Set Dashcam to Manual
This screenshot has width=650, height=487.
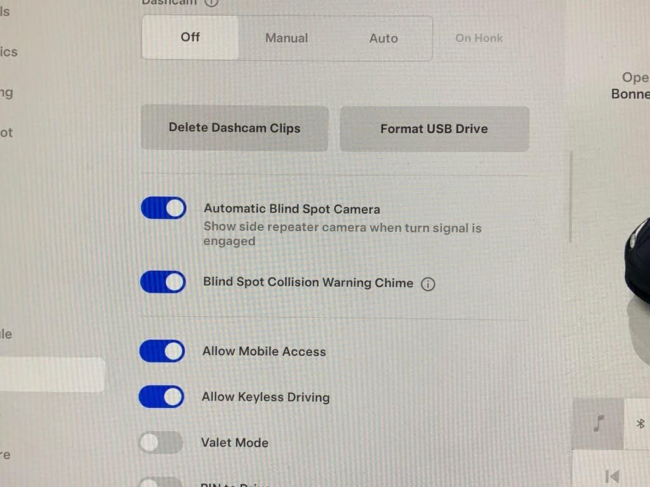click(286, 38)
